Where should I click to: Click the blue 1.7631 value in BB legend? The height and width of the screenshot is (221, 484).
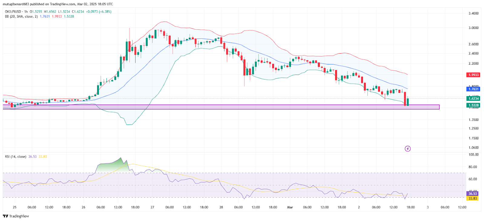pyautogui.click(x=45, y=16)
